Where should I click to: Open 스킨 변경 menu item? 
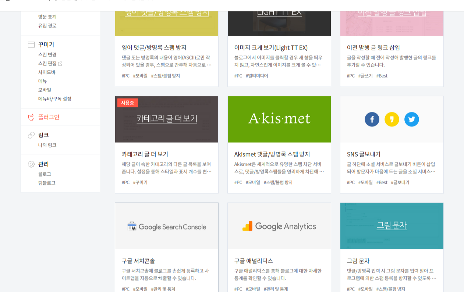tap(47, 55)
